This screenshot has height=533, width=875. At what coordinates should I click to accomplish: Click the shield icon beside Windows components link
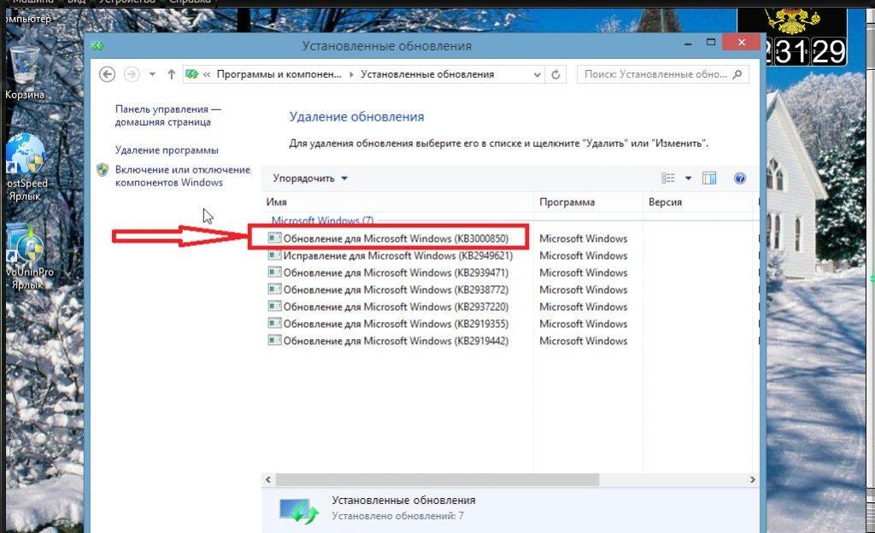(x=103, y=170)
